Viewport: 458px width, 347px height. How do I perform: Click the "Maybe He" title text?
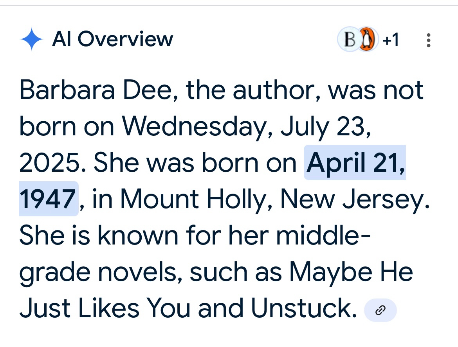pos(351,271)
